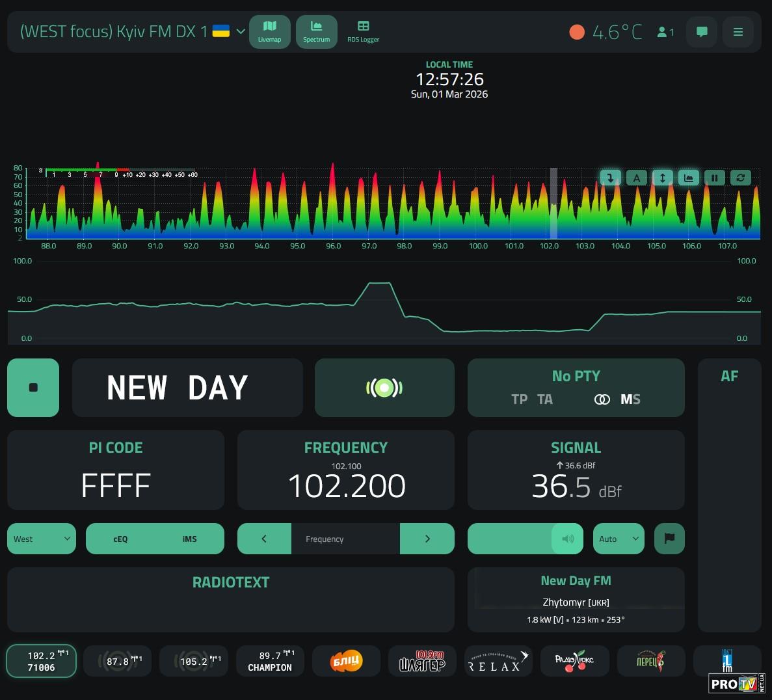Viewport: 772px width, 700px height.
Task: Open the RDS Logger
Action: pyautogui.click(x=363, y=31)
